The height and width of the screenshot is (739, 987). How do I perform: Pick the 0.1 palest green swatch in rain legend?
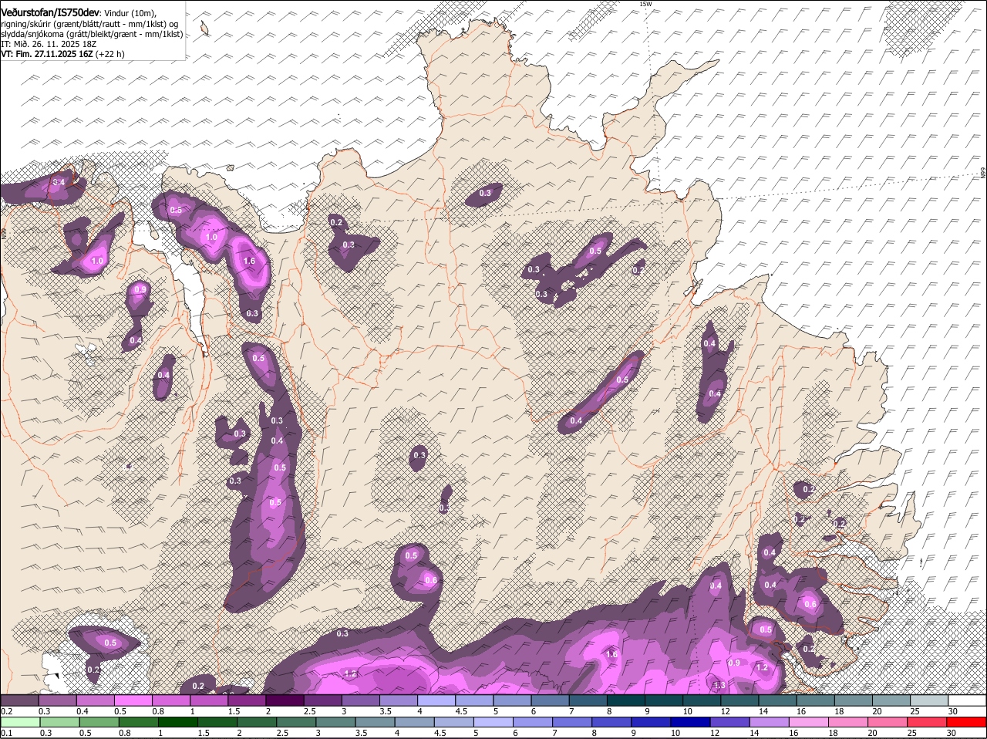[x=19, y=722]
